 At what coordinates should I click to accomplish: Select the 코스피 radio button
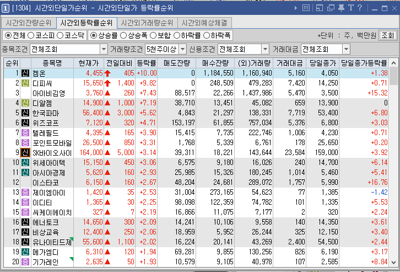coord(31,35)
